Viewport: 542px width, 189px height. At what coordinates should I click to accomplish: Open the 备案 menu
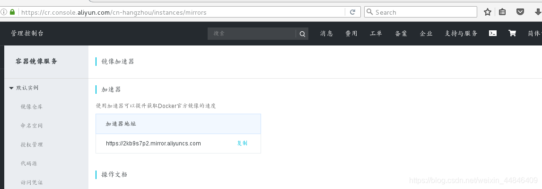click(x=401, y=34)
